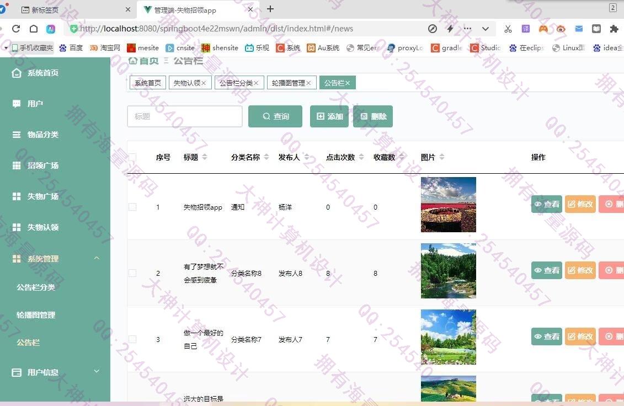Image resolution: width=624 pixels, height=406 pixels.
Task: Open the mesite bookmark
Action: (x=143, y=48)
